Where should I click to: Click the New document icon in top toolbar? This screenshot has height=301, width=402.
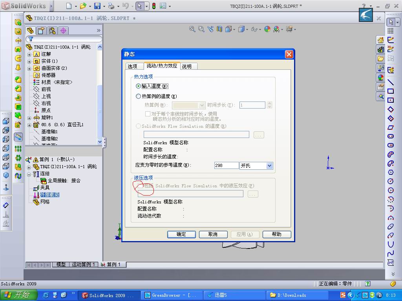[x=69, y=5]
